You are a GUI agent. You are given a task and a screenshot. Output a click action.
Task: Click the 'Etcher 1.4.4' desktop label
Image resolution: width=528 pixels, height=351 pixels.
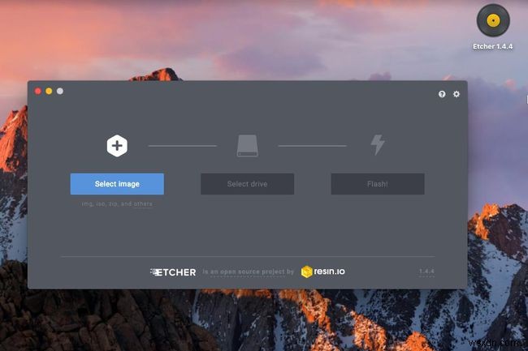click(492, 46)
